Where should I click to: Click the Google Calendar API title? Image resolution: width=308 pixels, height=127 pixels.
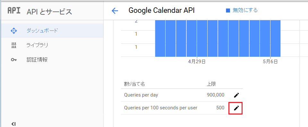click(x=161, y=10)
